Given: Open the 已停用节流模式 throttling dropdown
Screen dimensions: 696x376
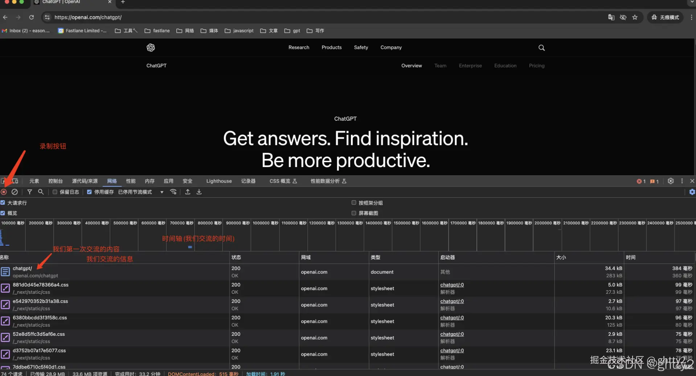Looking at the screenshot, I should click(141, 192).
